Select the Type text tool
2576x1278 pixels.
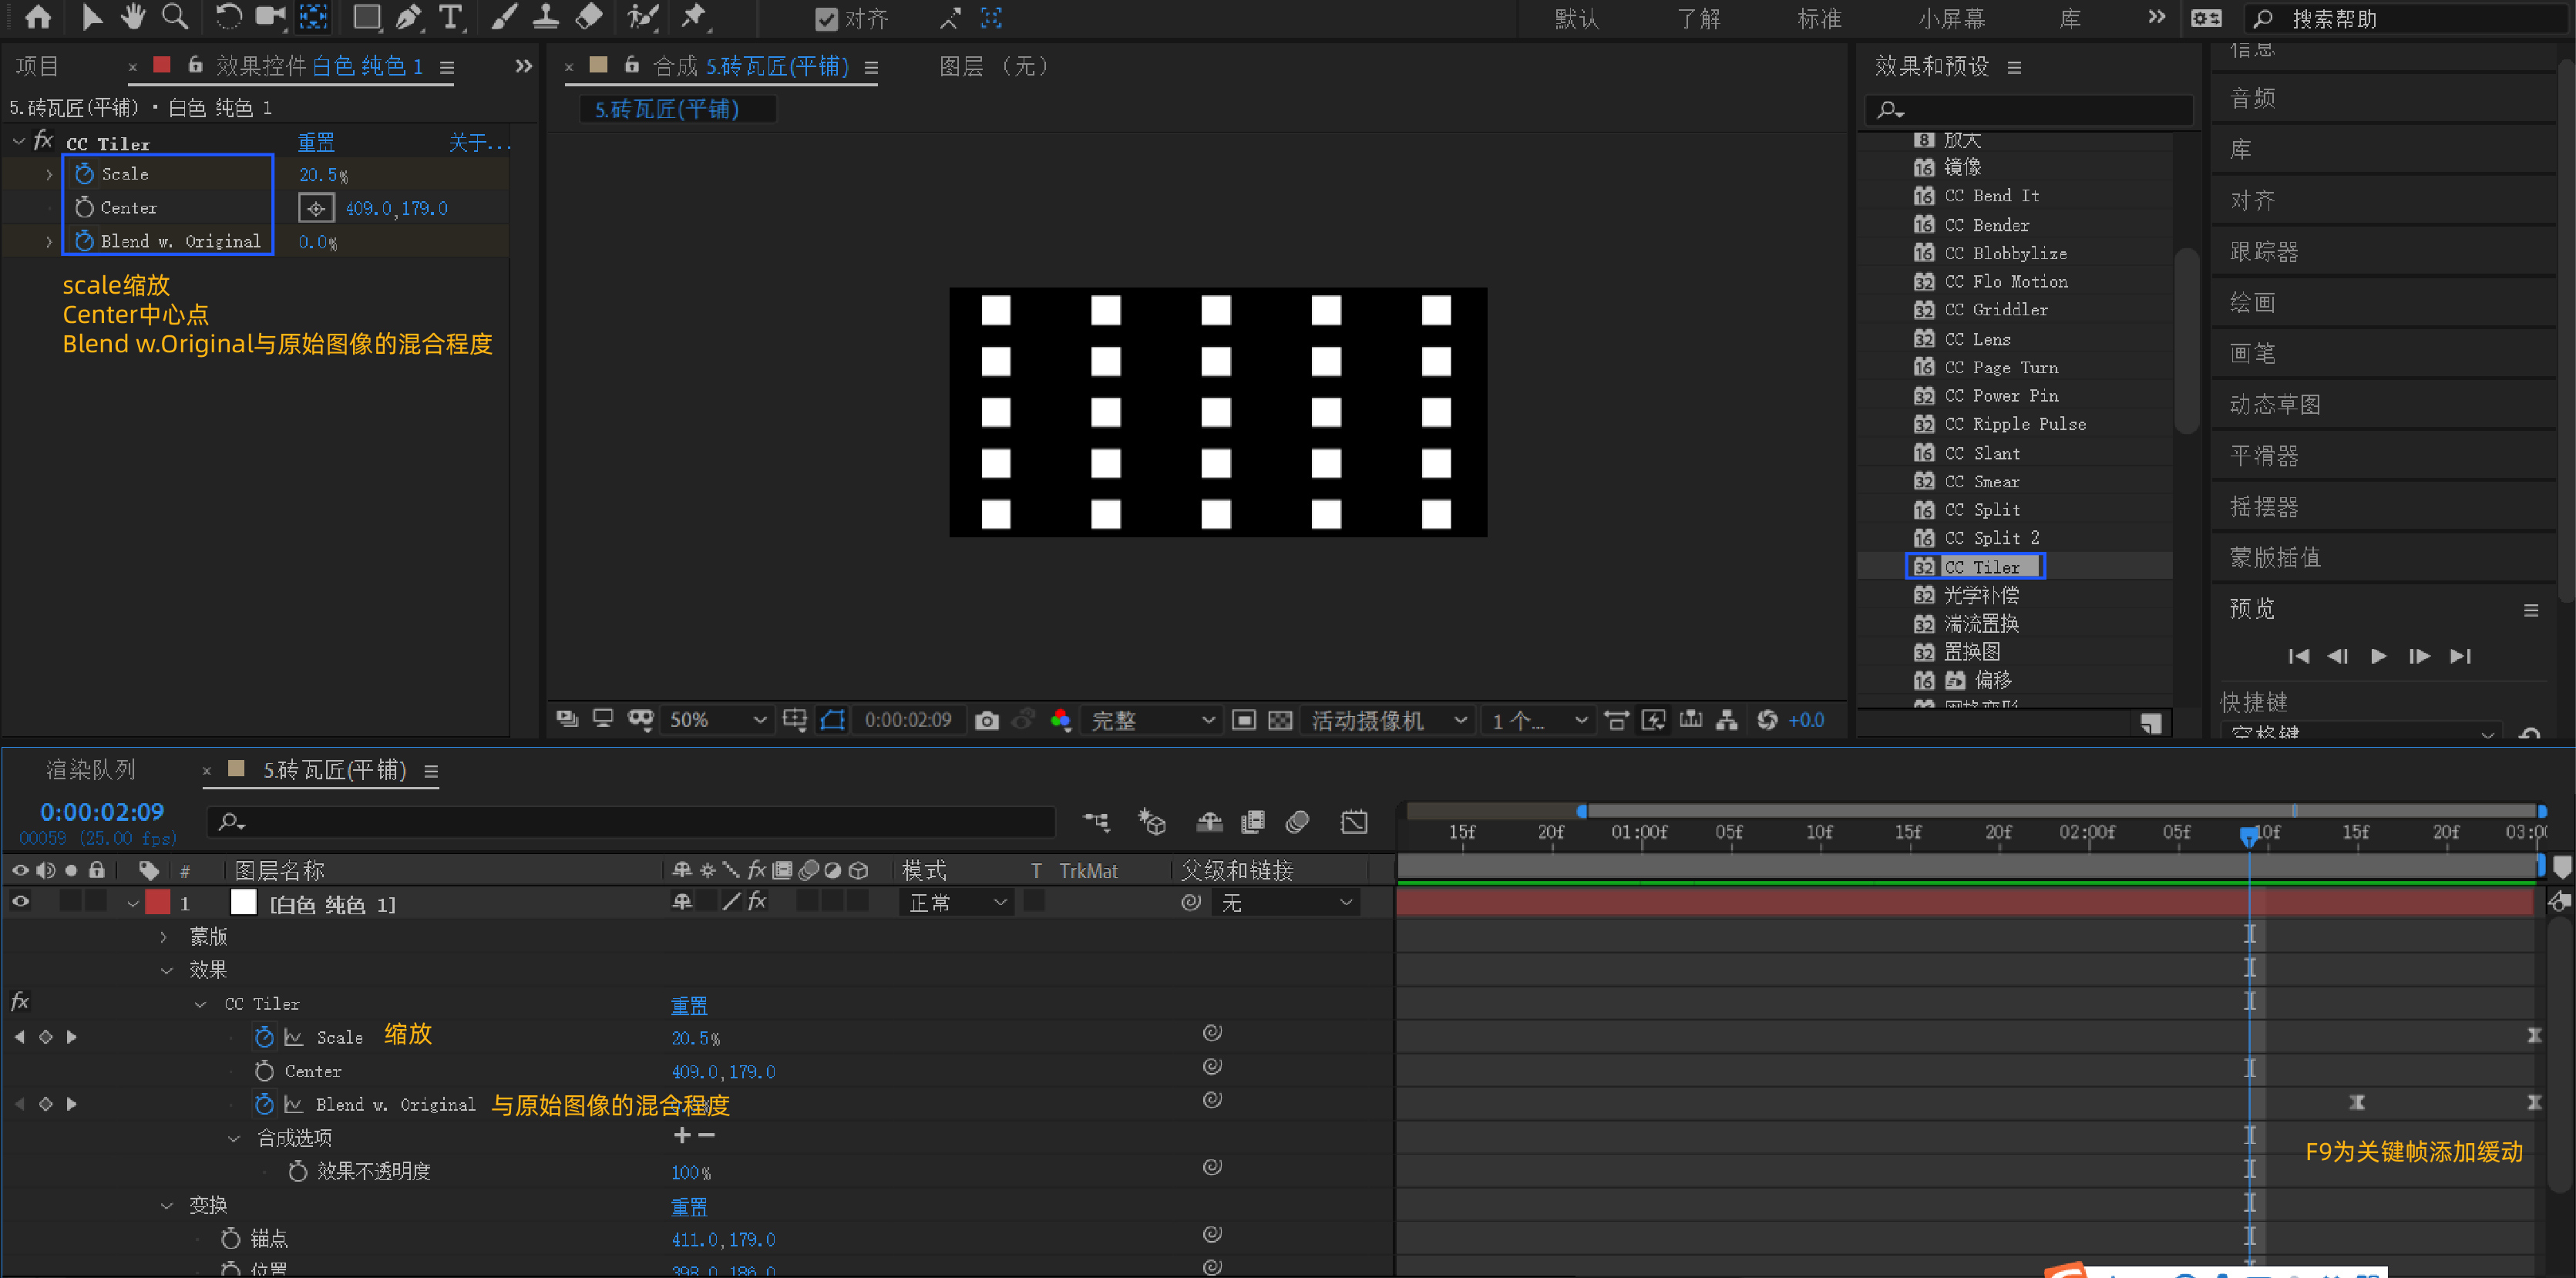451,17
